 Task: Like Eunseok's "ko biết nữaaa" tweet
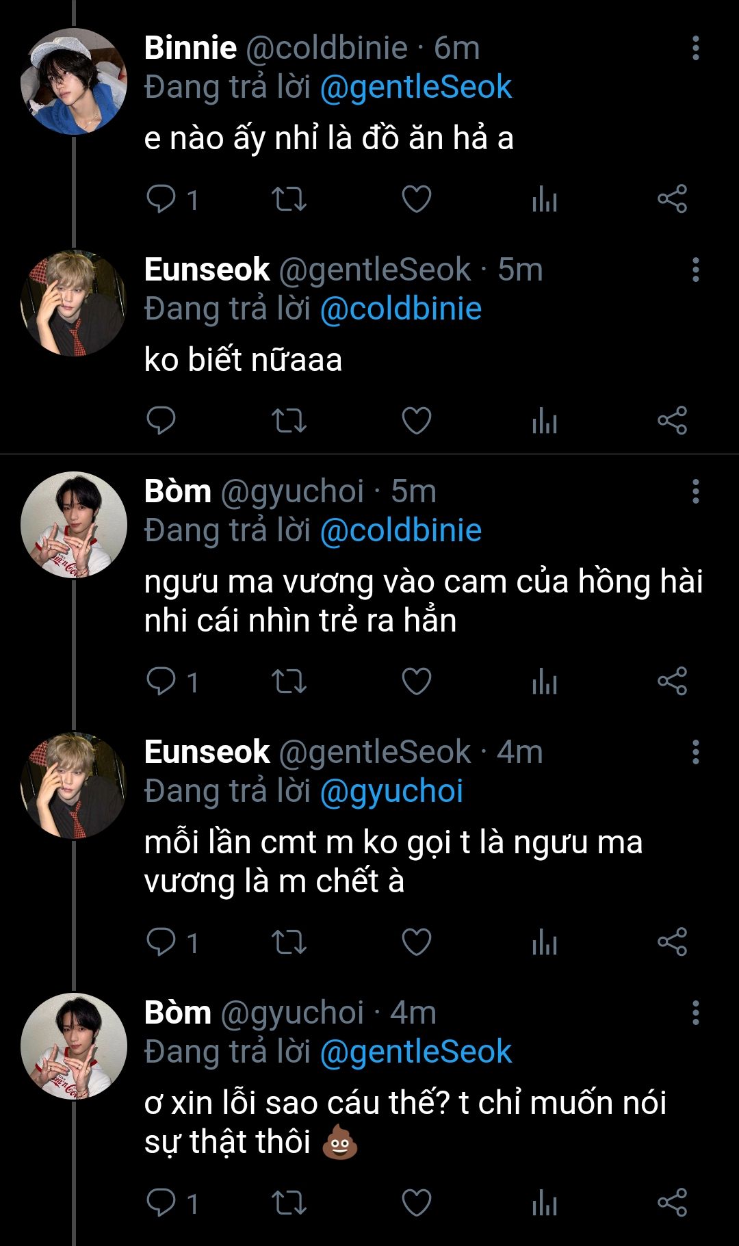click(x=416, y=421)
